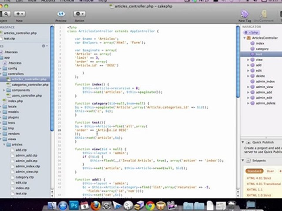Open Firefox from the dock
The height and width of the screenshot is (211, 282).
coord(96,205)
